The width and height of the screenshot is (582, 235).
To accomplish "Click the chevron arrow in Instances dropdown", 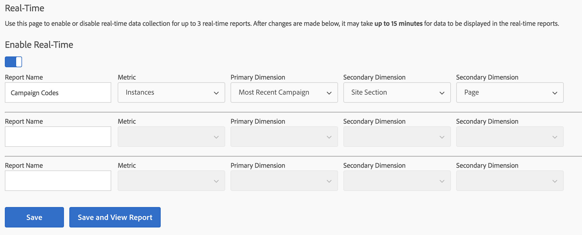I will tap(216, 93).
